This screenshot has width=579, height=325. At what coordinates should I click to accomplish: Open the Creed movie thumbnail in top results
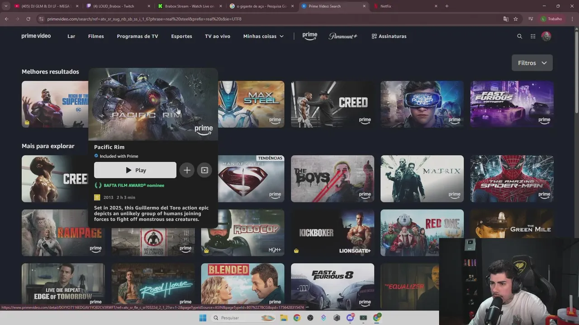tap(332, 104)
